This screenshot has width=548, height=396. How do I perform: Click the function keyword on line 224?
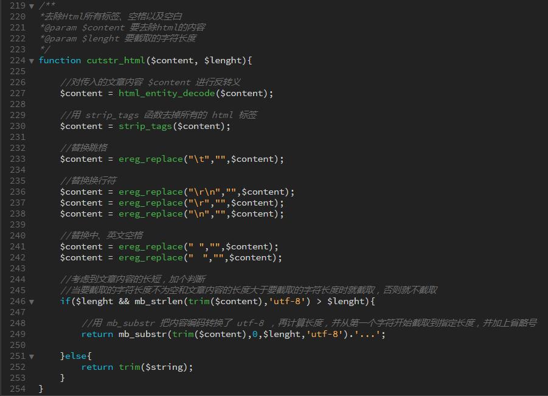click(59, 60)
